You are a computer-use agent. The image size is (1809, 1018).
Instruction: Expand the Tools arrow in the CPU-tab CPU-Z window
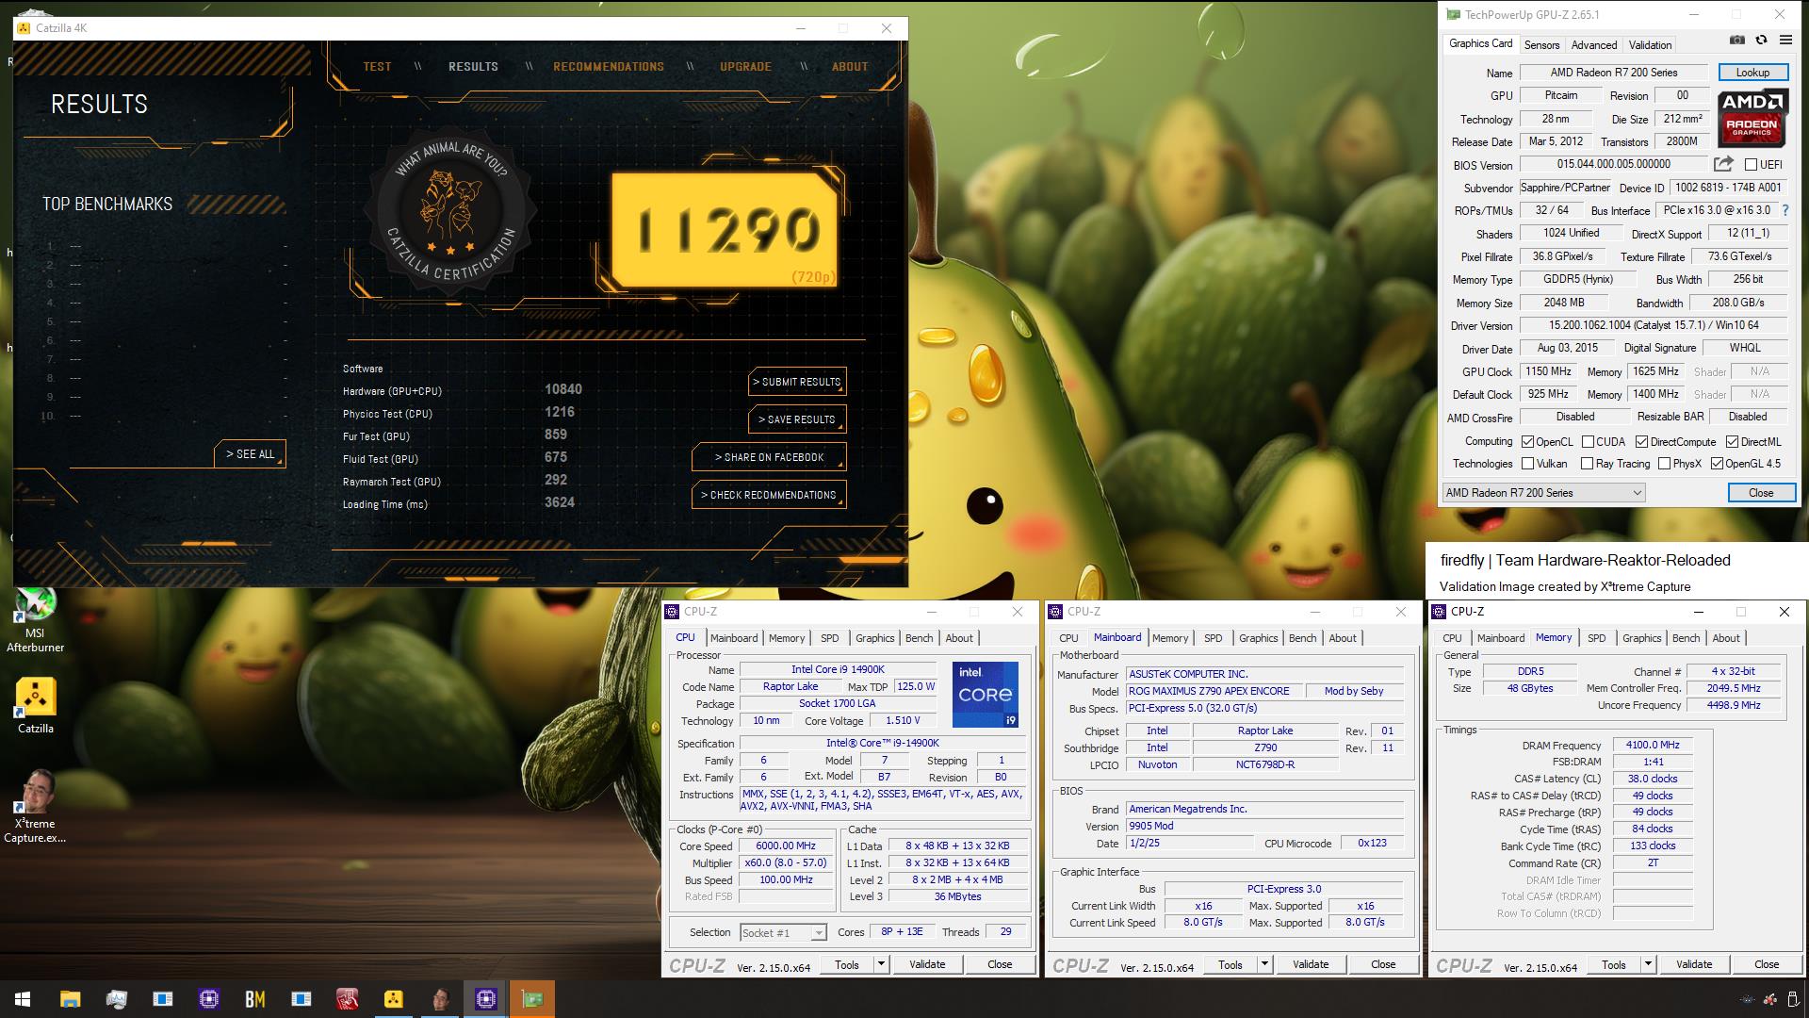881,964
